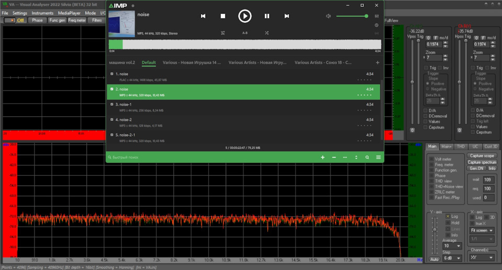Stop playback with the square stop icon

(223, 16)
